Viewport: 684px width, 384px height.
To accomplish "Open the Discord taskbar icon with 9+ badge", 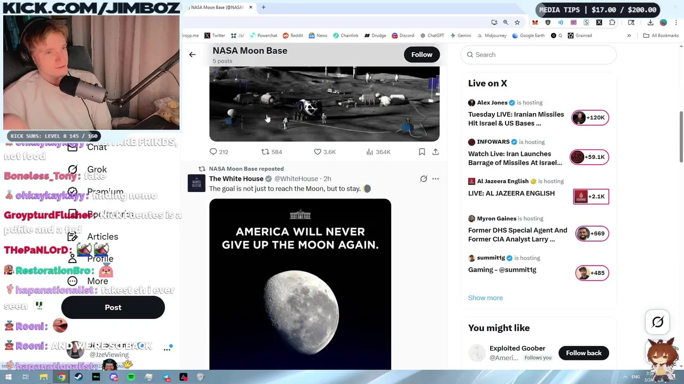I will click(x=114, y=377).
